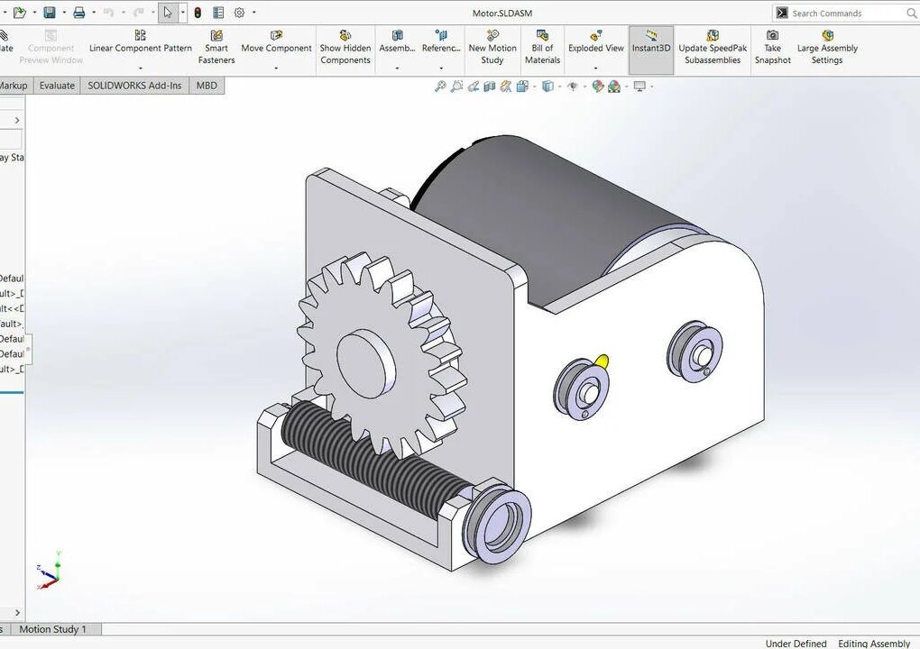This screenshot has height=649, width=920.
Task: Open the Options gear dropdown arrow
Action: 253,13
